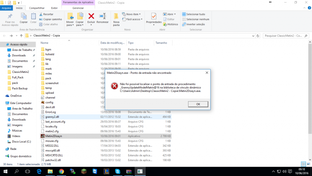Open the Fácil acesso dropdown
The image size is (312, 176).
point(132,19)
